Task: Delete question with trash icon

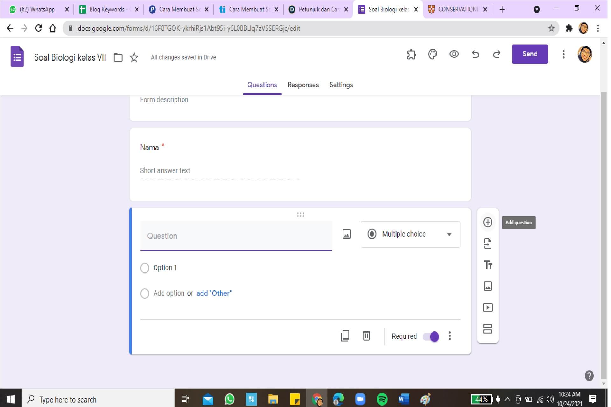Action: 366,336
